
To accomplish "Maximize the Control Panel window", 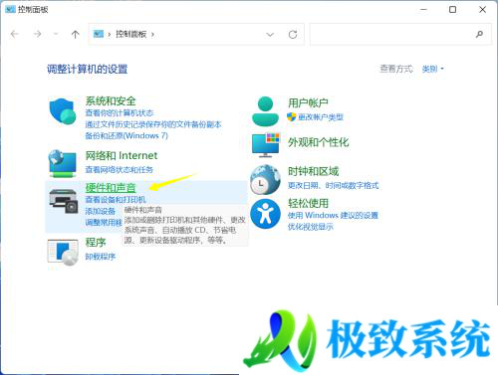I will [x=452, y=10].
